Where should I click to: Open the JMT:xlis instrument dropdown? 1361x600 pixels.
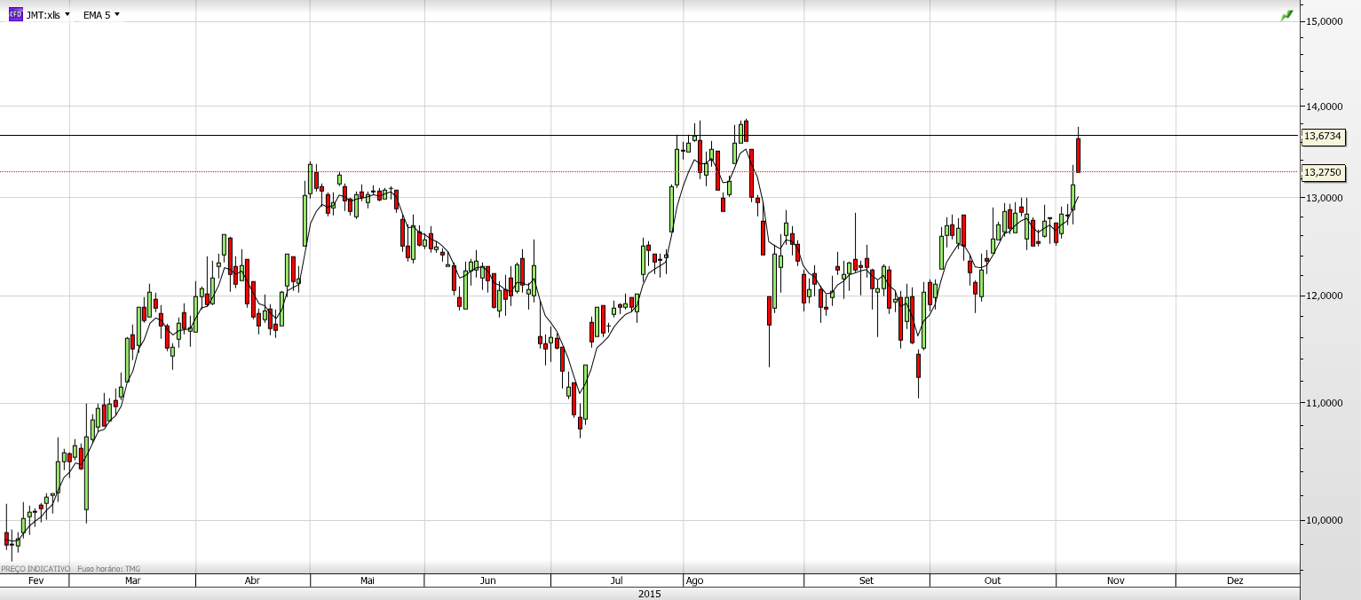click(x=48, y=15)
